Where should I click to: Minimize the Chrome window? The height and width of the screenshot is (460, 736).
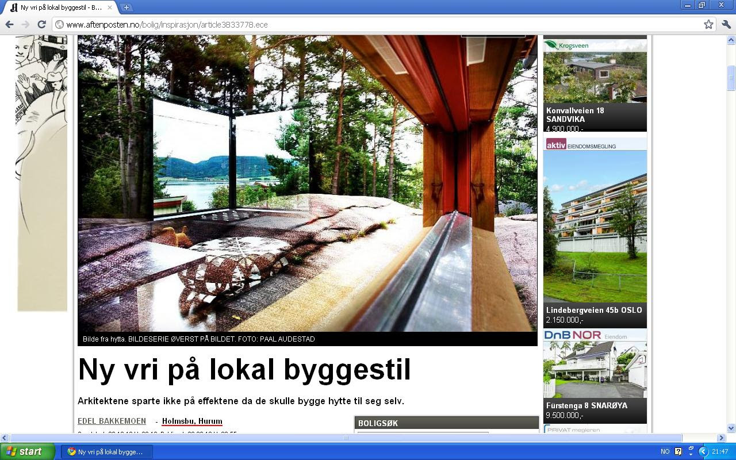coord(688,5)
